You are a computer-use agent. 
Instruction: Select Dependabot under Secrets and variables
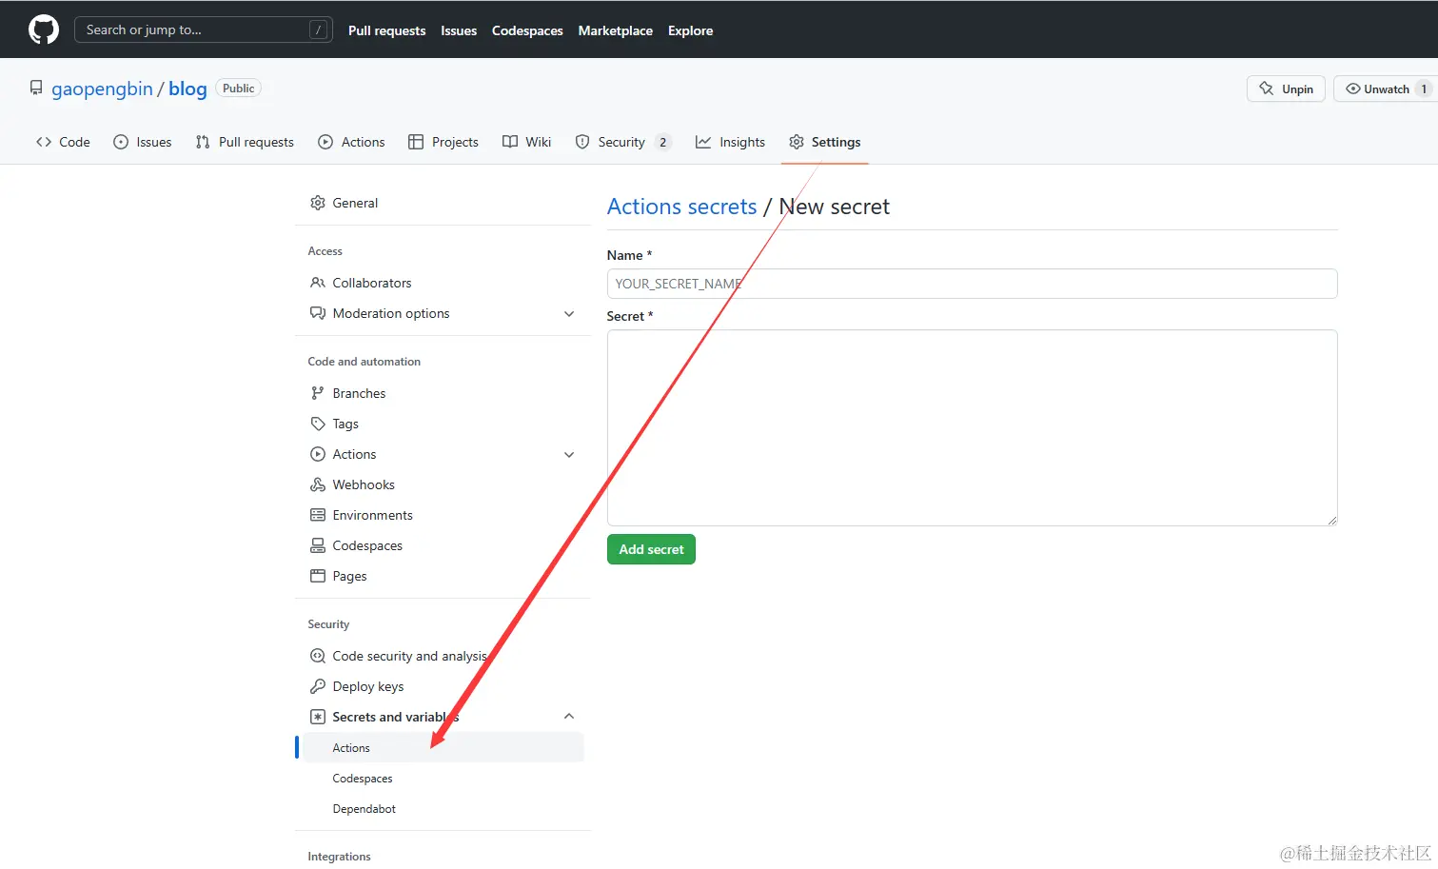(443, 808)
